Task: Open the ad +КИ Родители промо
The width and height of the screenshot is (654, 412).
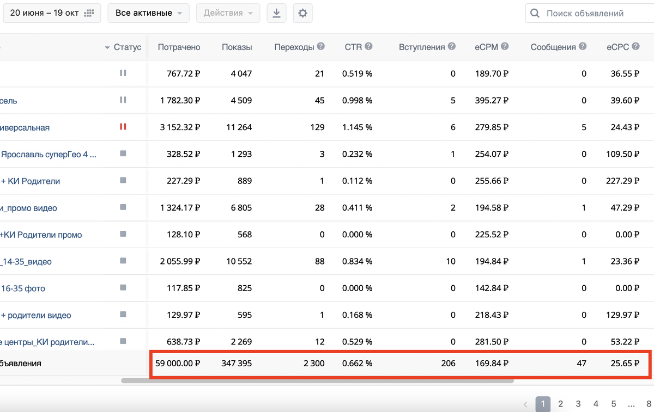Action: click(41, 235)
